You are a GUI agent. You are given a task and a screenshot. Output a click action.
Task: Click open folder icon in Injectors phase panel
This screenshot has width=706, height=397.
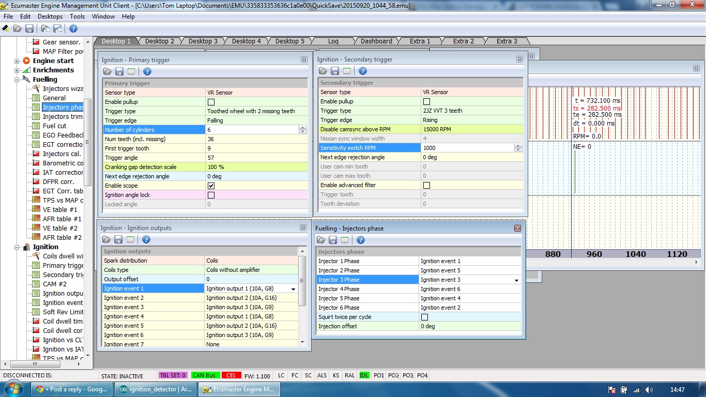(320, 240)
